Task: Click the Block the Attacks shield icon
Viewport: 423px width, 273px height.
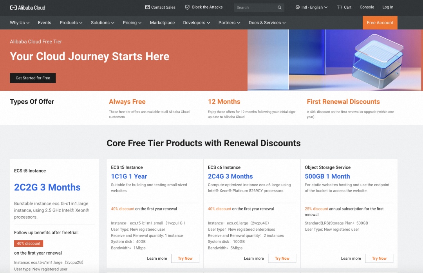Action: [x=187, y=7]
